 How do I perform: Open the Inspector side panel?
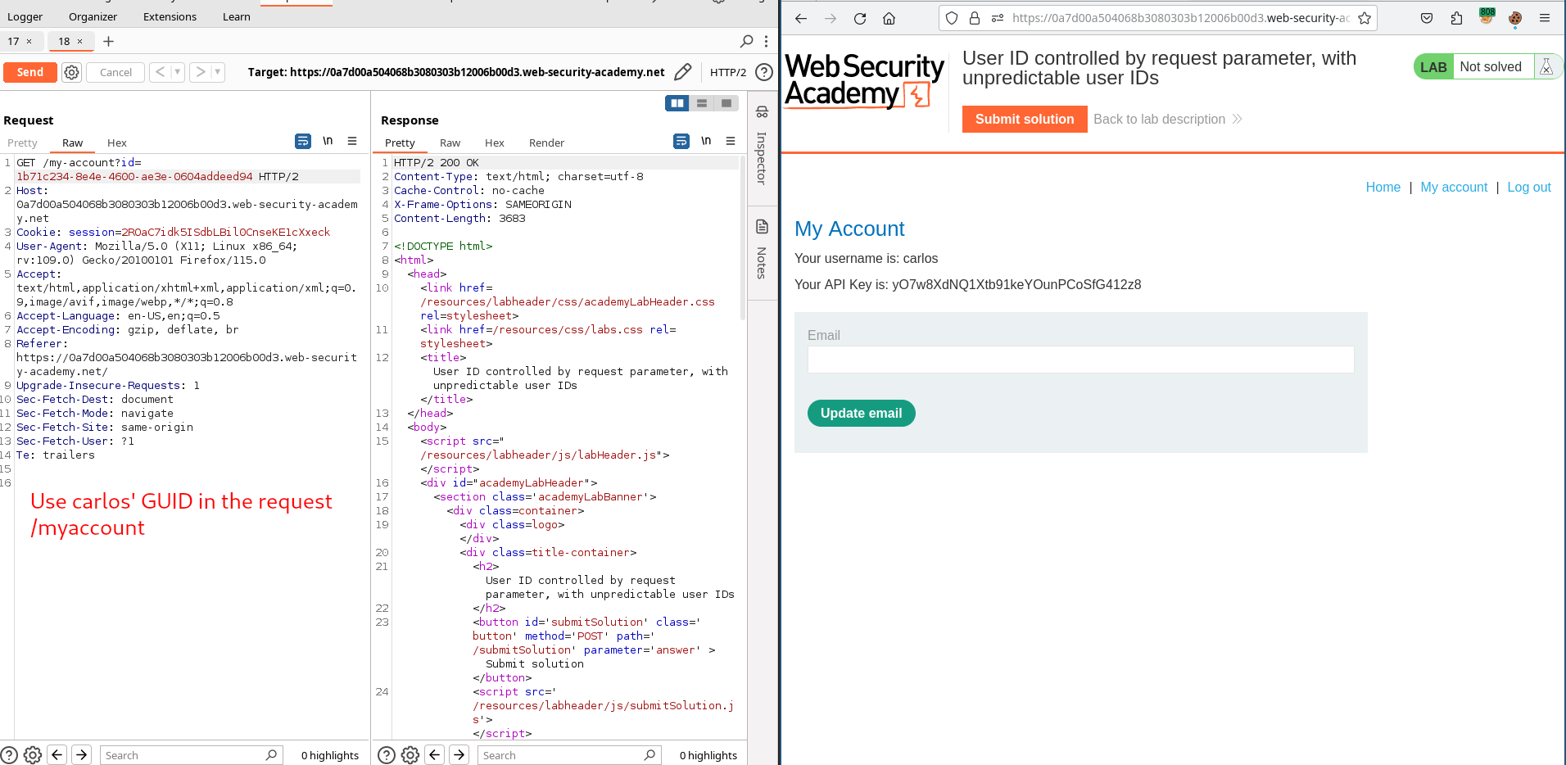pyautogui.click(x=762, y=147)
